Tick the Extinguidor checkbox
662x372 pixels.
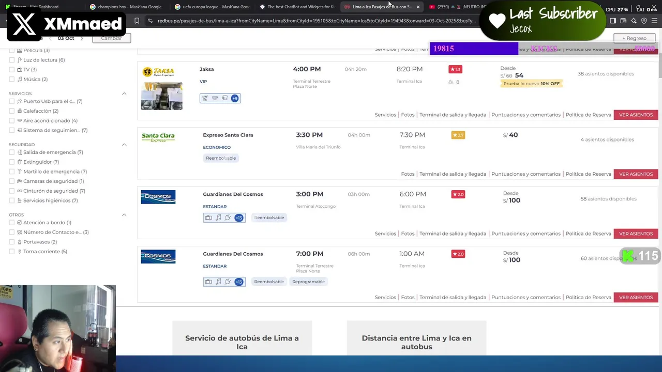pos(11,162)
